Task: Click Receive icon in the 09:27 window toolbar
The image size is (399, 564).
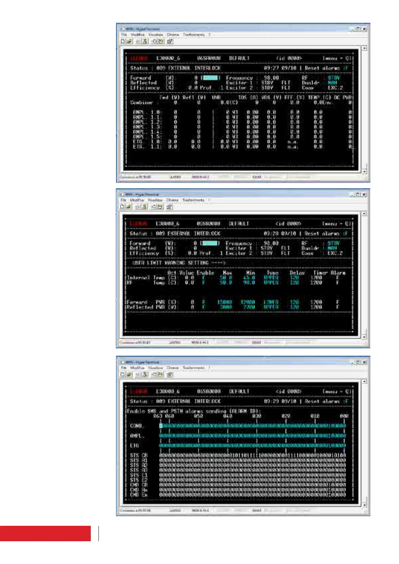Action: 161,41
